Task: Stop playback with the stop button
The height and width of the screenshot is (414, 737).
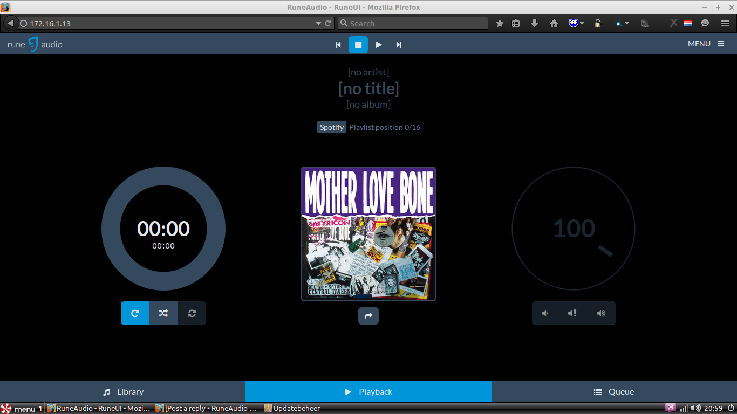Action: point(358,45)
